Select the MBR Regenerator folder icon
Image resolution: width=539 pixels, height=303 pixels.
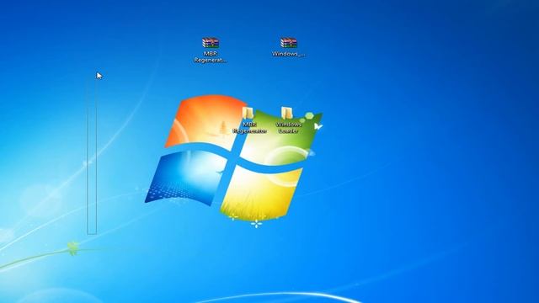click(248, 113)
